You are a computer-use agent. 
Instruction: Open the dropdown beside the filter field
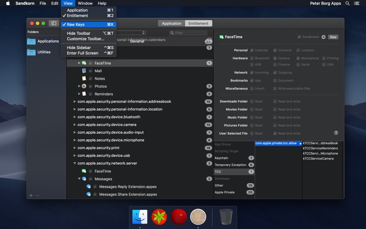pos(131,33)
